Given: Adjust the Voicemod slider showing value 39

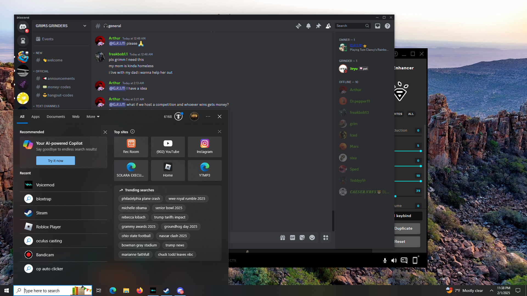Looking at the screenshot, I should [x=396, y=196].
